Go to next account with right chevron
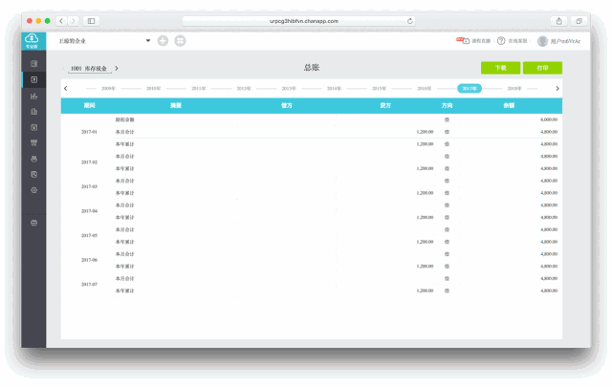This screenshot has width=612, height=387. pos(117,69)
